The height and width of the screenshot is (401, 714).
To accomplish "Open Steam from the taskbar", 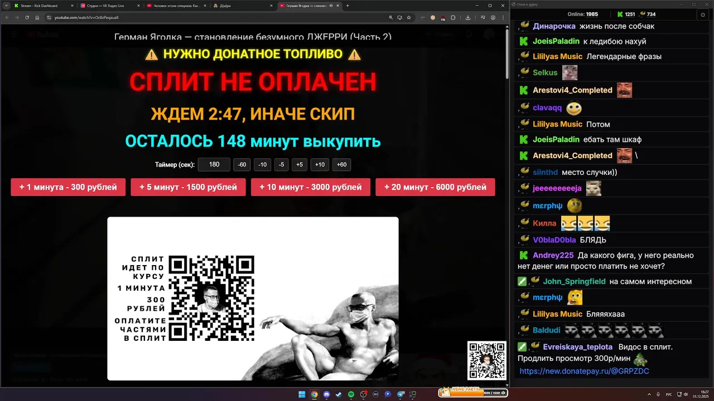I will pyautogui.click(x=339, y=394).
